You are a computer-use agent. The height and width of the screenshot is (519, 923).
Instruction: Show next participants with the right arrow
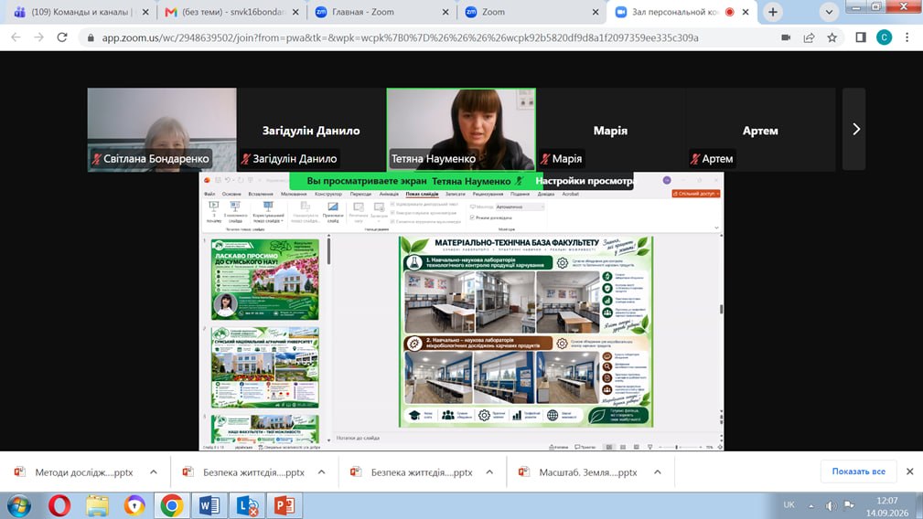click(x=854, y=130)
